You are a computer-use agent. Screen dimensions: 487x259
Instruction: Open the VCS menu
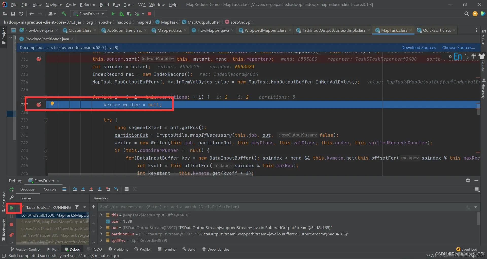click(x=142, y=5)
